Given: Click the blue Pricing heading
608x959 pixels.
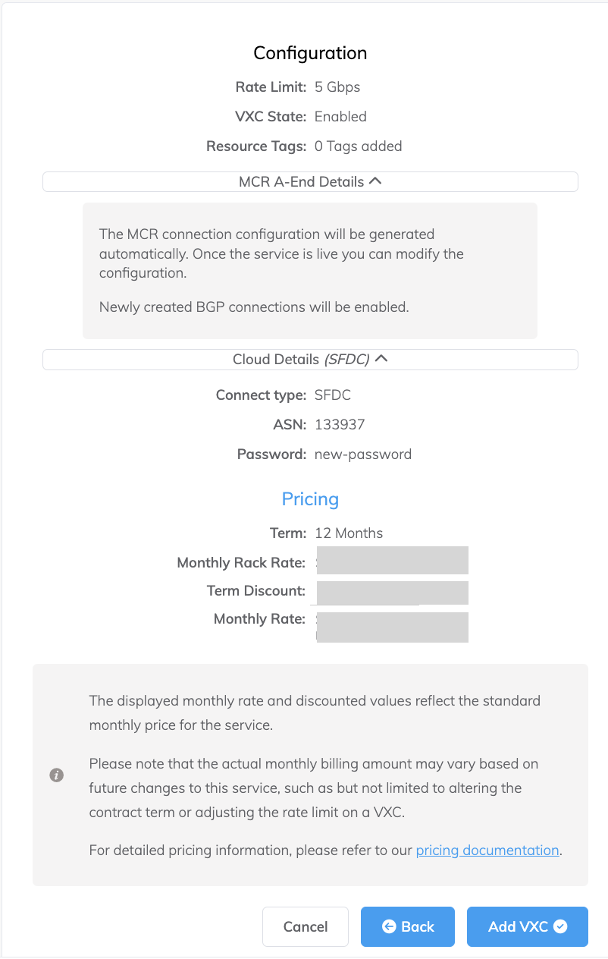Looking at the screenshot, I should click(310, 498).
